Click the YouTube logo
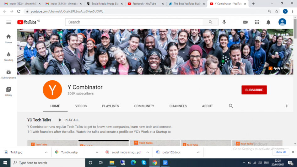Screen dimensions: 297x167 click(27, 22)
